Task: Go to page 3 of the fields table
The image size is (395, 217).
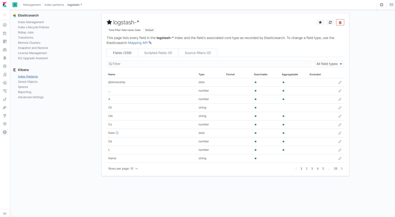Action: 312,169
